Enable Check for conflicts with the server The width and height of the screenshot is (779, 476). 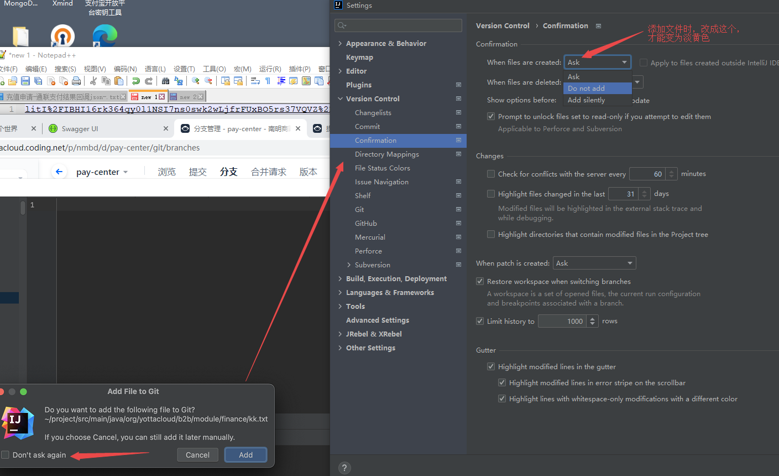491,174
